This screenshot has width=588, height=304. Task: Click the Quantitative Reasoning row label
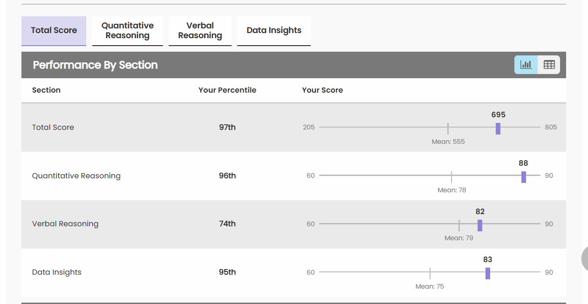[x=76, y=176]
